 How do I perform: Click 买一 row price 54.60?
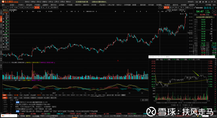203,31
